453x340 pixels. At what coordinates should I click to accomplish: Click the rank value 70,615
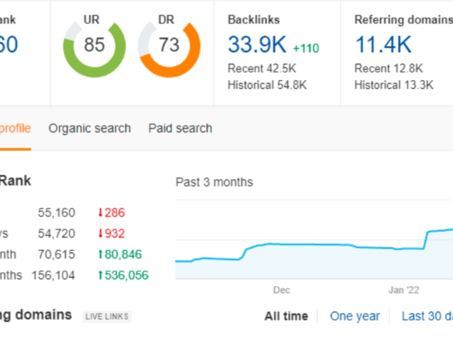click(x=57, y=254)
